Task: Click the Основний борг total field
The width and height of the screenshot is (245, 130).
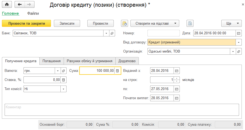Action: point(80,125)
